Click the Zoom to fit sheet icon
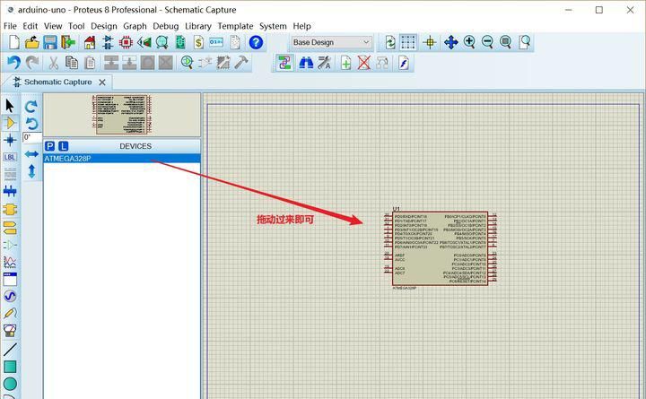Image resolution: width=646 pixels, height=399 pixels. click(505, 42)
